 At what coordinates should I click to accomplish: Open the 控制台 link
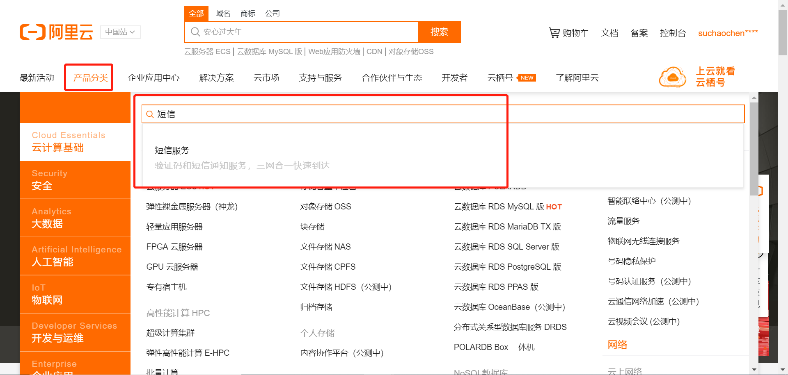[673, 33]
